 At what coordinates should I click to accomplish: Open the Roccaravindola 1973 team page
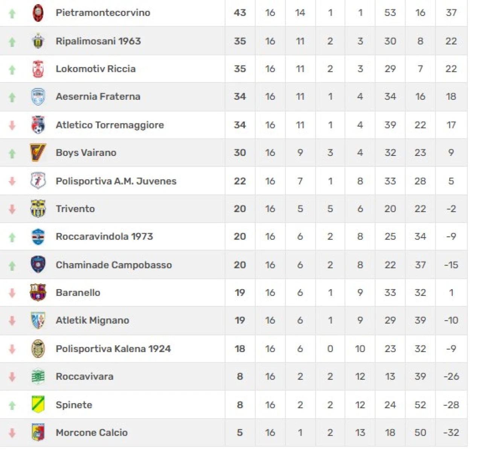[104, 236]
